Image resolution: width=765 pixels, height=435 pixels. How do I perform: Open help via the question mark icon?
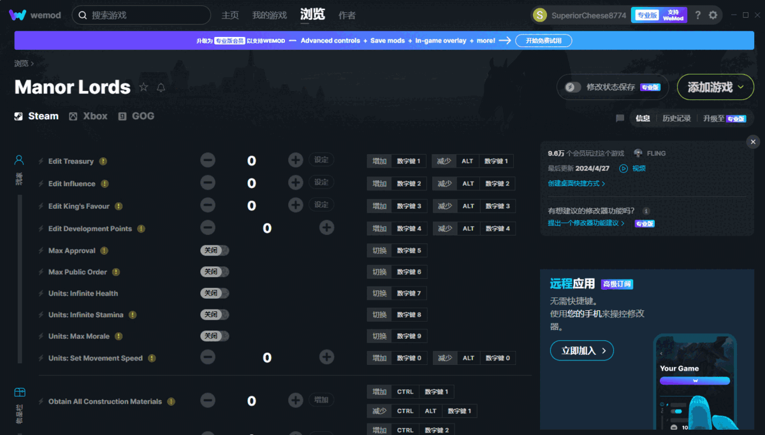697,15
